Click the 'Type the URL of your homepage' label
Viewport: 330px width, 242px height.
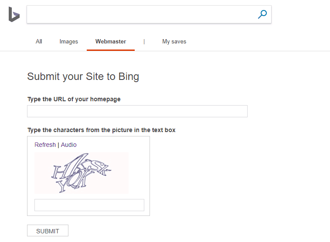pos(74,99)
